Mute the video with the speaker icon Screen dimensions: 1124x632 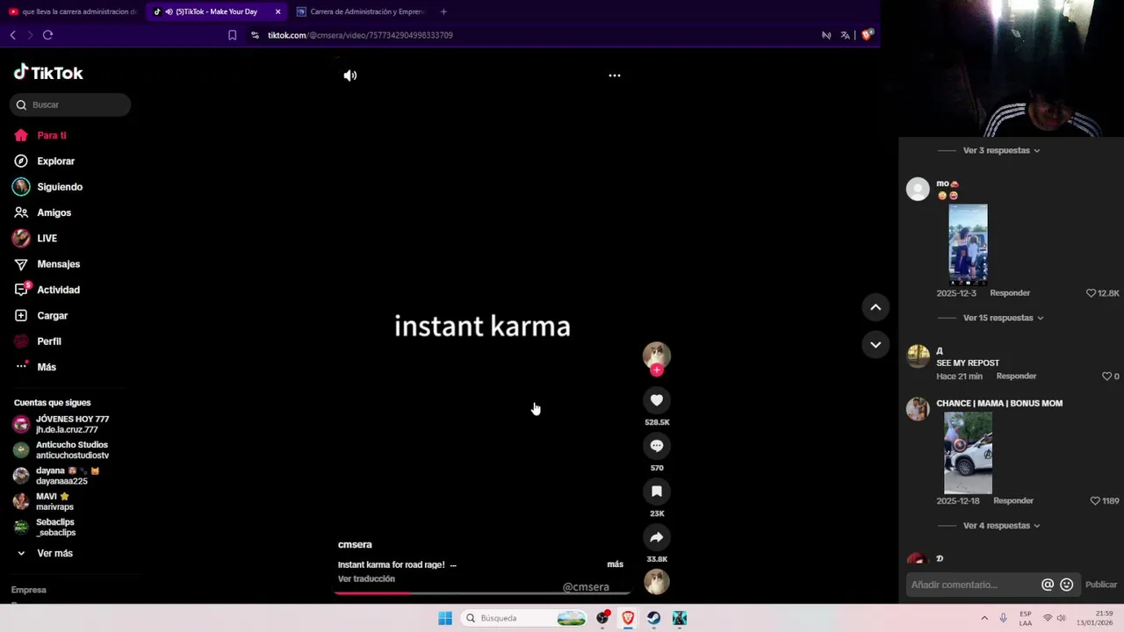click(349, 75)
